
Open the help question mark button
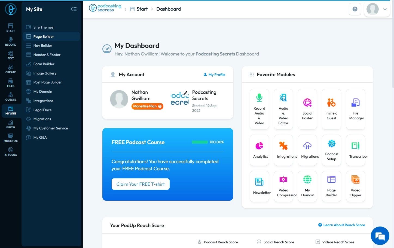tap(355, 9)
